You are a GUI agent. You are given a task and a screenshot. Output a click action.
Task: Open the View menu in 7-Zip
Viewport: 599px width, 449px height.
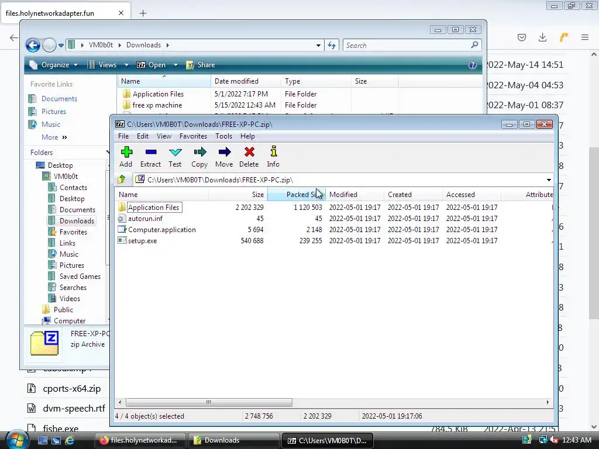coord(164,136)
